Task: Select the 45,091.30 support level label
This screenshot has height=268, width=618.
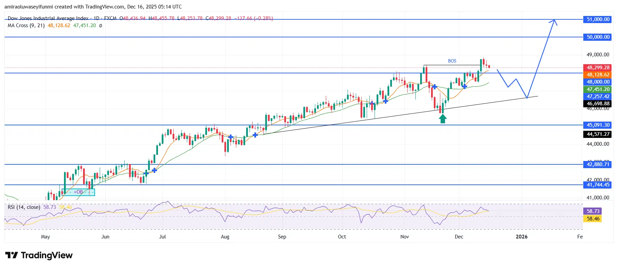Action: (598, 125)
